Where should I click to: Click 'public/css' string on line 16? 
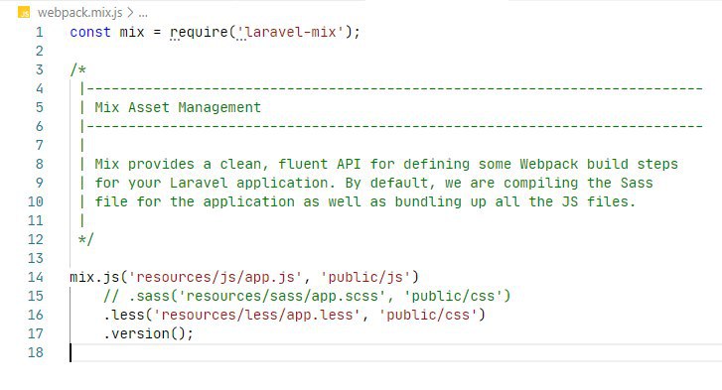(428, 315)
